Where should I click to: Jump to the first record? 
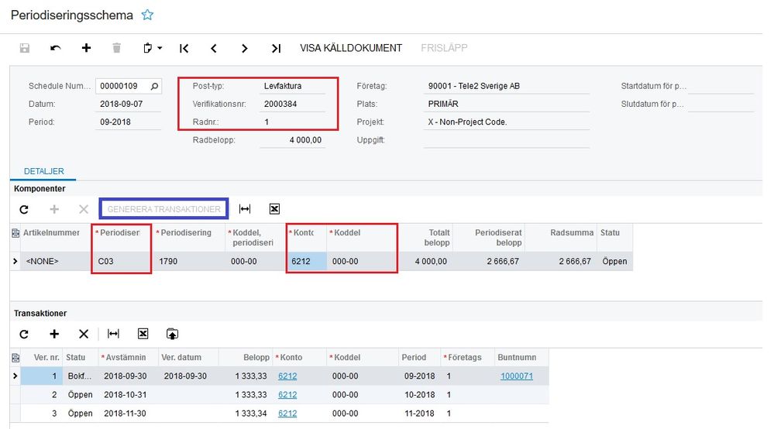184,48
